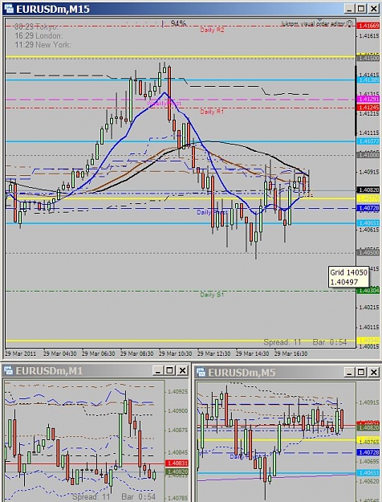Screen dimensions: 382x502
Task: Click the 29 Mar 04:30 time label
Action: [x=60, y=353]
